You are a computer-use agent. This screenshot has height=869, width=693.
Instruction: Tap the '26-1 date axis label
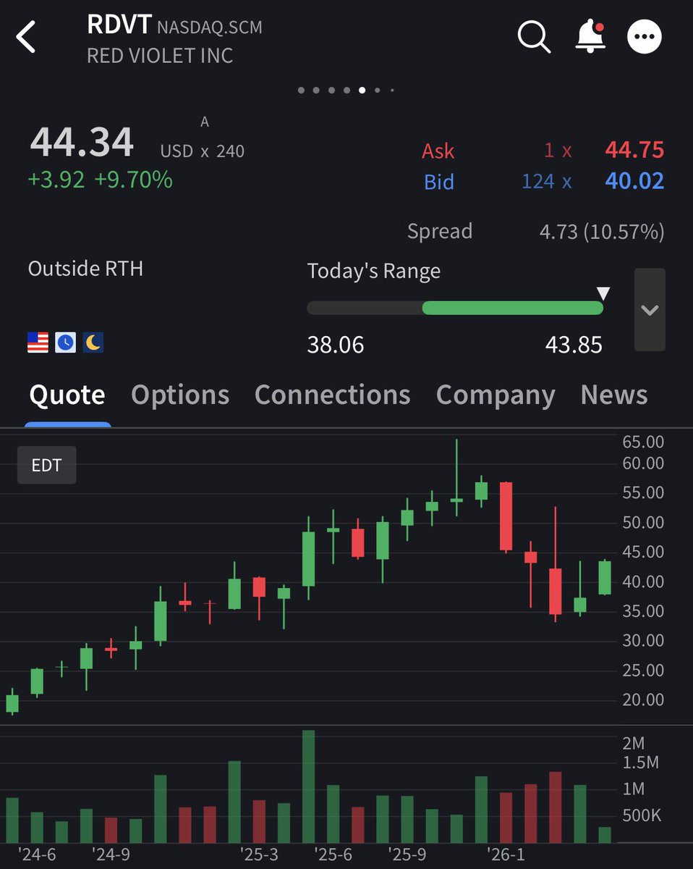tap(505, 855)
